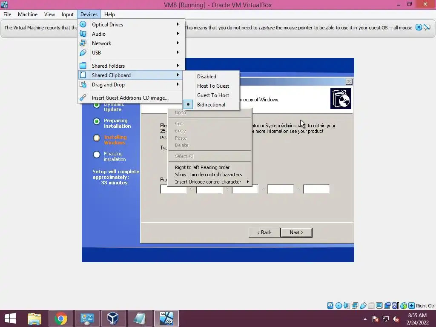This screenshot has height=327, width=436.
Task: Click the USB status bar icon
Action: coord(363,306)
